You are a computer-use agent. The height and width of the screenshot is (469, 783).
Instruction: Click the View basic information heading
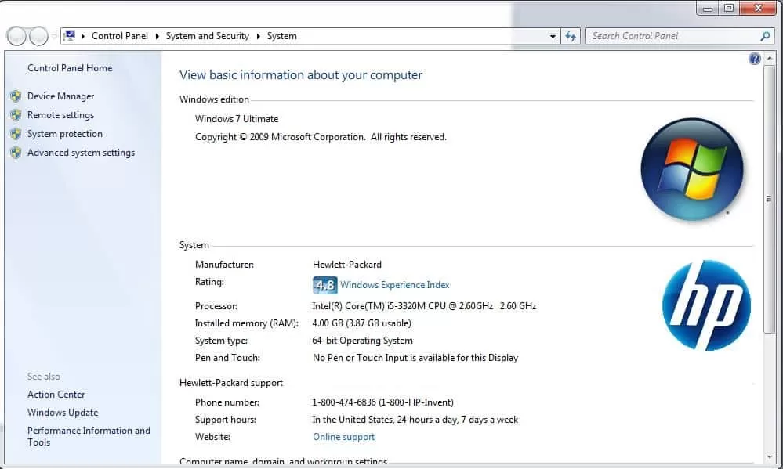click(301, 75)
